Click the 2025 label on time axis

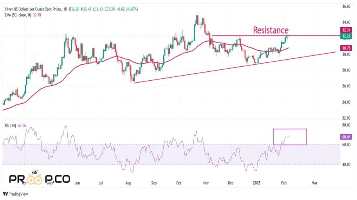[257, 183]
